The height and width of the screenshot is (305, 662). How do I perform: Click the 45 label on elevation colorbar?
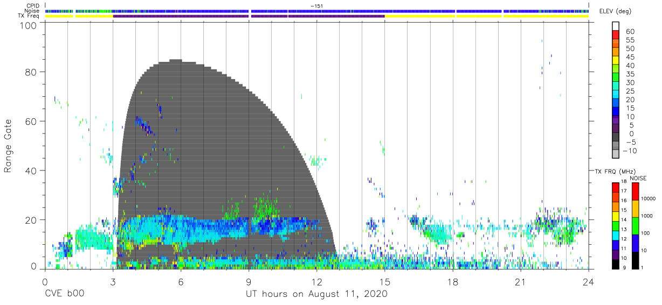tap(630, 57)
